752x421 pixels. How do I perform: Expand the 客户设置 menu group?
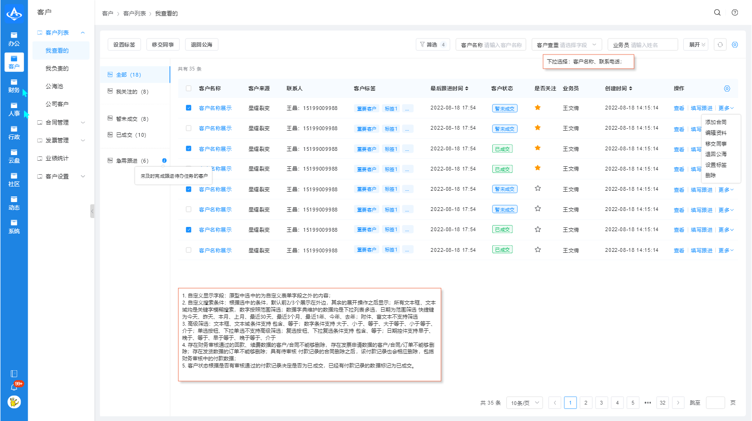[83, 177]
